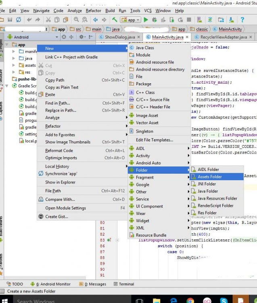
Task: Click the Sync refresh icon in toolbar
Action: 19,19
